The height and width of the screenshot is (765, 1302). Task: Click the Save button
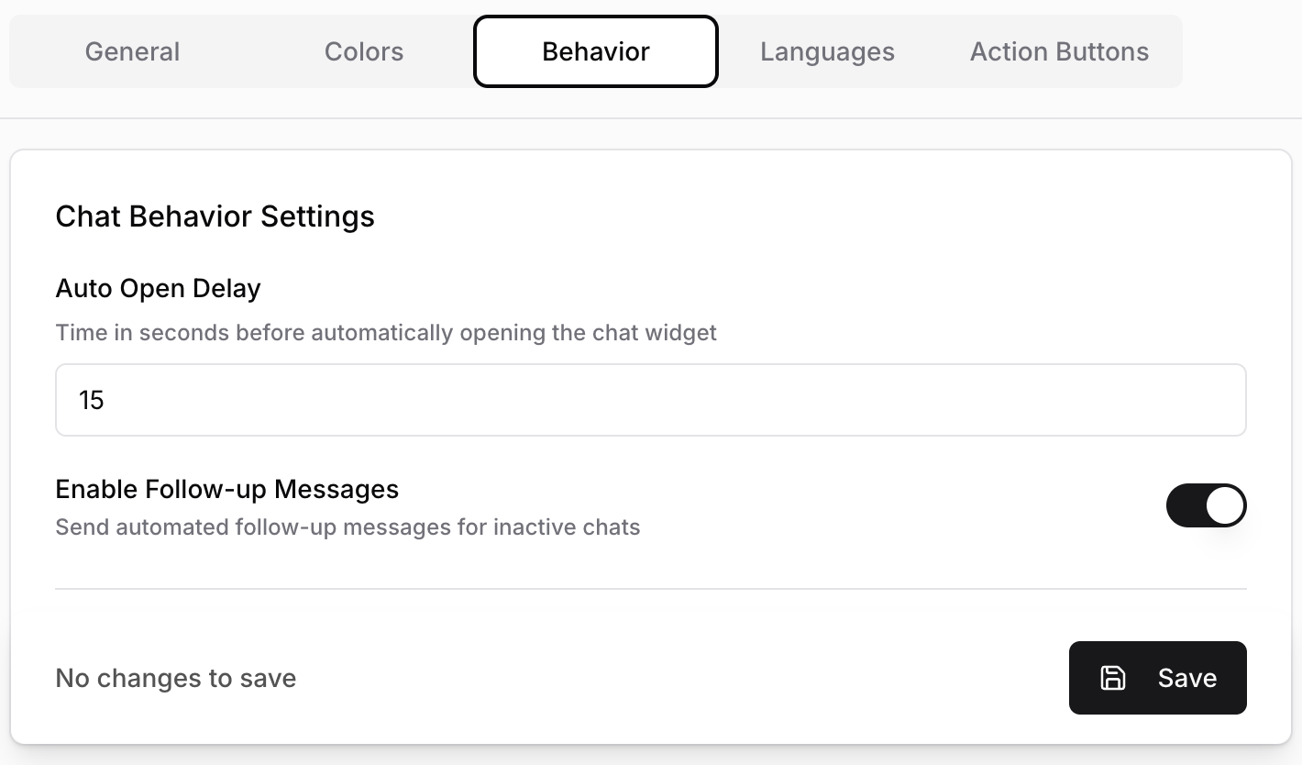(1157, 678)
